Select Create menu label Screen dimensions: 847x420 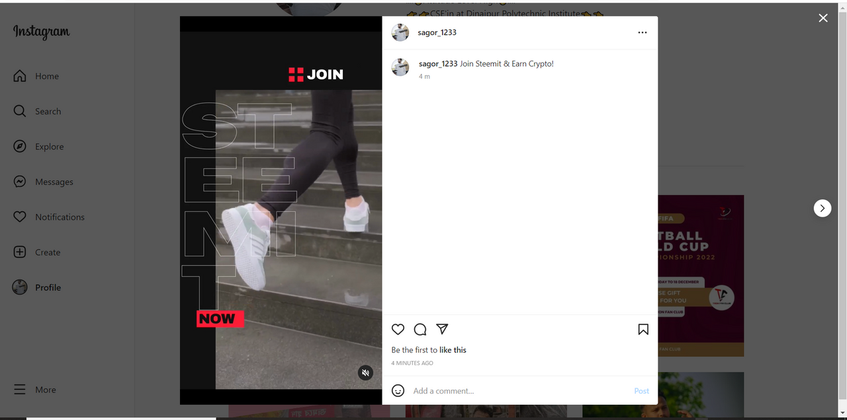(48, 252)
